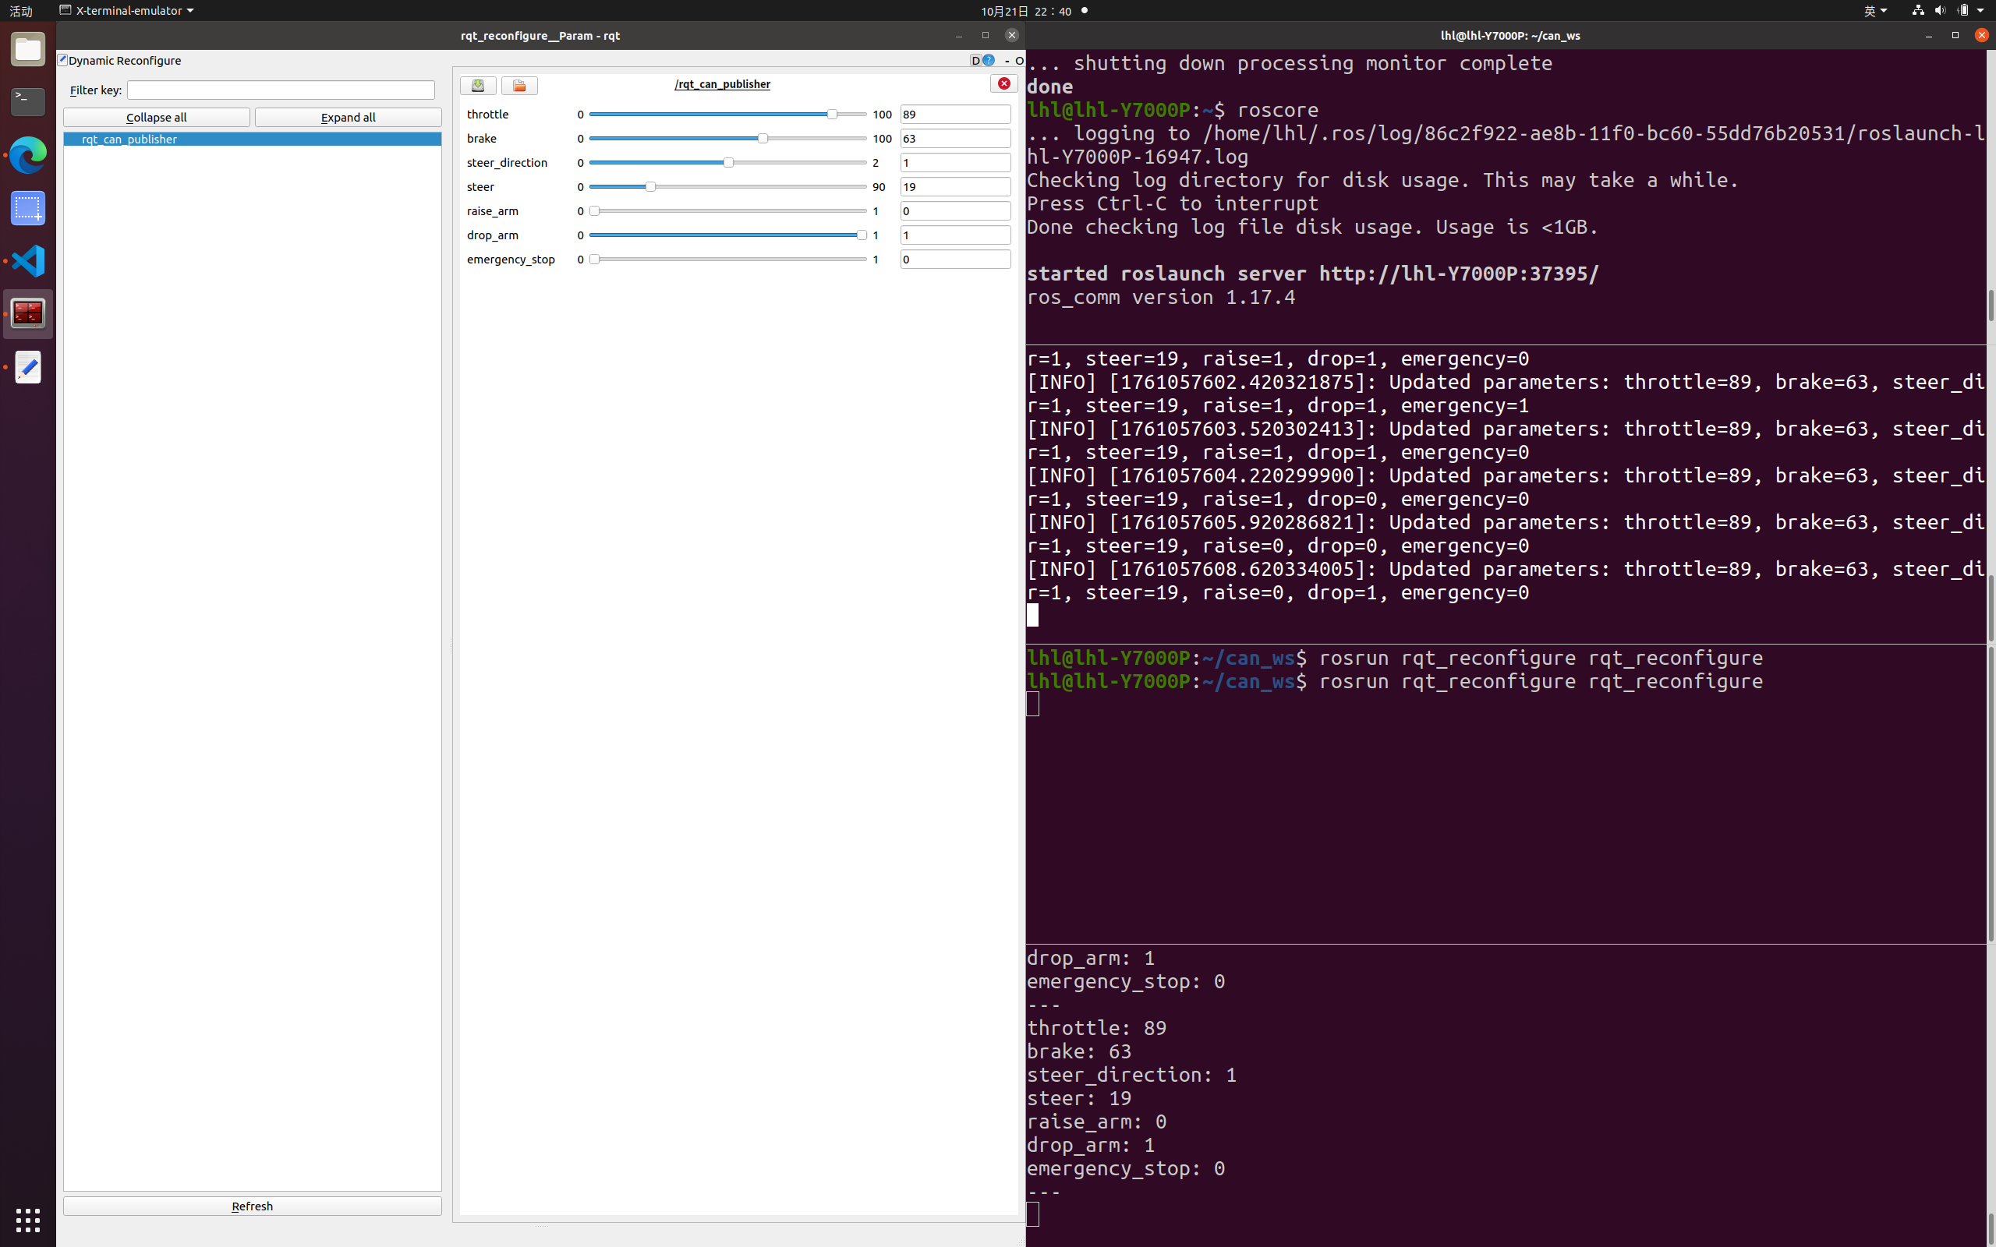Show applications grid at dock bottom
The width and height of the screenshot is (1996, 1247).
pos(28,1219)
